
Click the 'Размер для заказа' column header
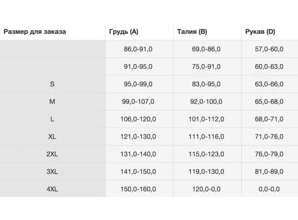click(35, 32)
